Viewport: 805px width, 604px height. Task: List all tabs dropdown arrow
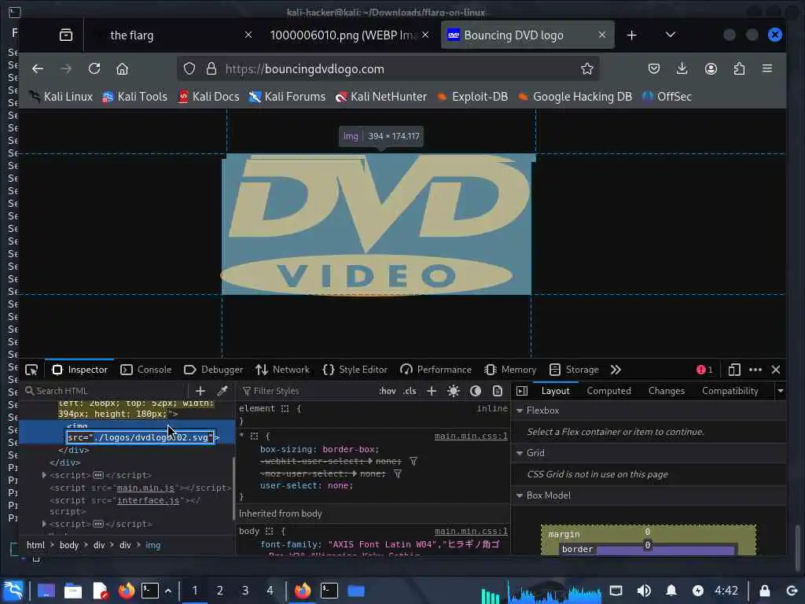670,35
